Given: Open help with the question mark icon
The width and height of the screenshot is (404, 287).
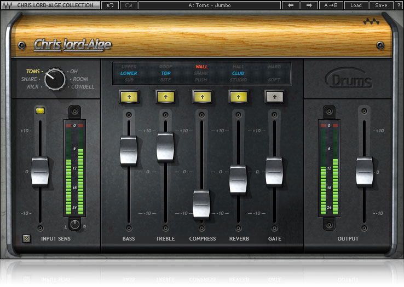Looking at the screenshot, I should coord(398,5).
